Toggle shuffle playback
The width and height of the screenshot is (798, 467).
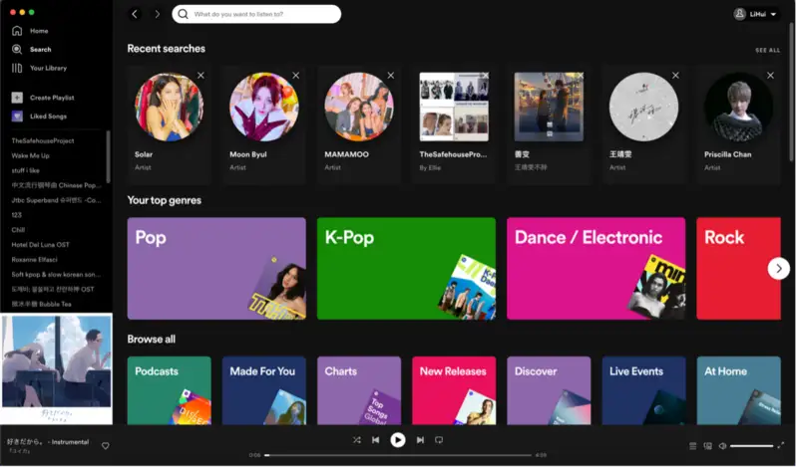click(x=357, y=439)
